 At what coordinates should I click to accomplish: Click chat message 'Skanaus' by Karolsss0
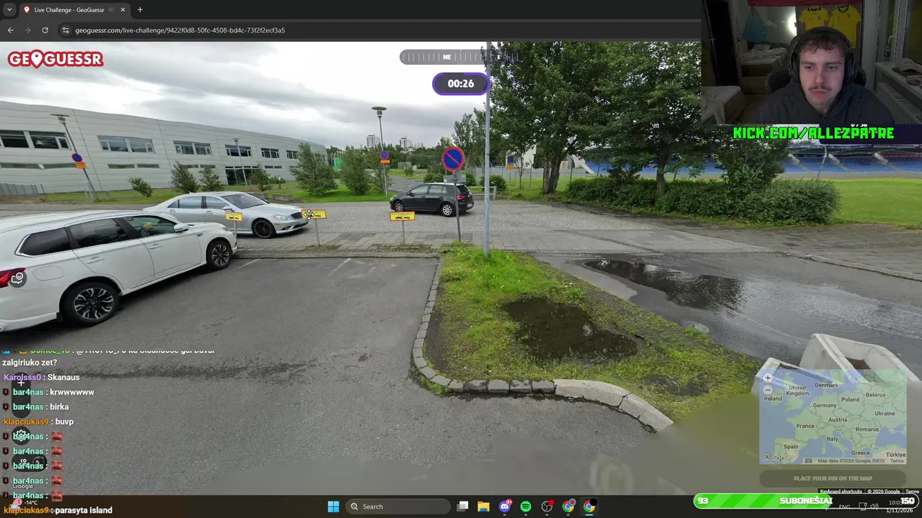coord(65,377)
